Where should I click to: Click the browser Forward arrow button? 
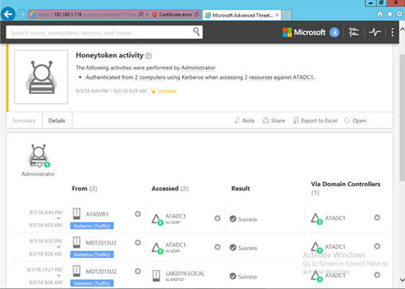pos(22,14)
